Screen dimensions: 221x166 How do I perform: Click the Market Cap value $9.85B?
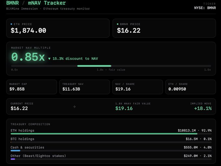click(17, 89)
